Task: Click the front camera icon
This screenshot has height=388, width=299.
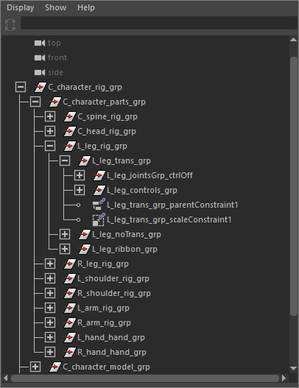Action: coord(40,57)
